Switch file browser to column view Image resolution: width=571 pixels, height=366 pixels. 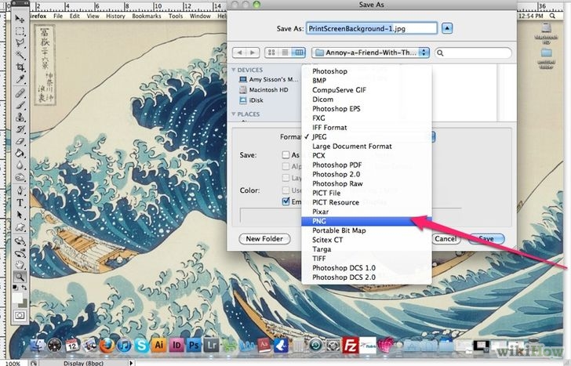[299, 53]
